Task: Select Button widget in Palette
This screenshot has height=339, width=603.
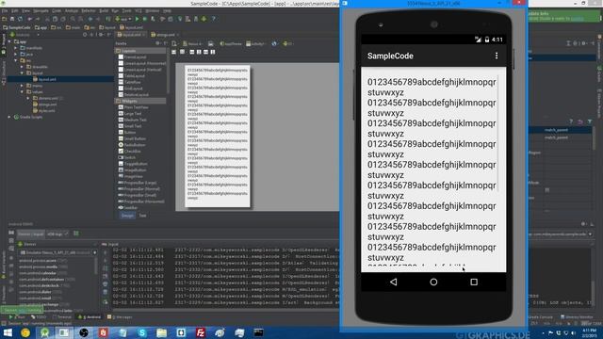Action: (x=127, y=132)
